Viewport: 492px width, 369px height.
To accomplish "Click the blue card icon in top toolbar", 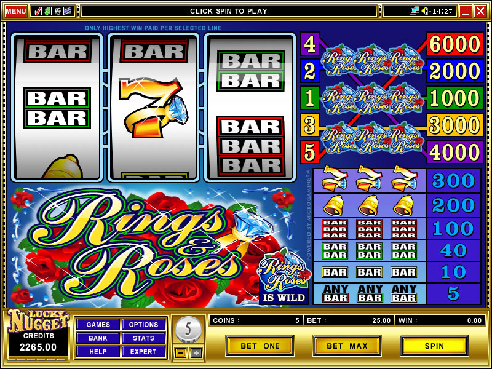I will click(x=67, y=11).
